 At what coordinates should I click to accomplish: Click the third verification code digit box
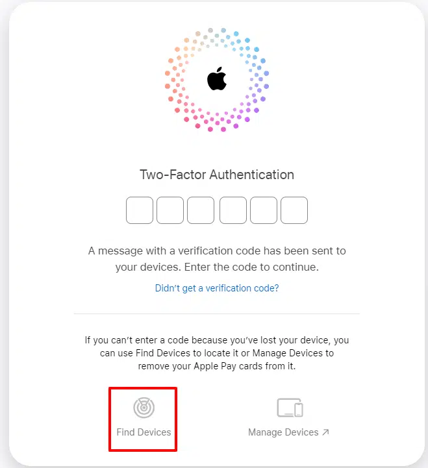201,210
